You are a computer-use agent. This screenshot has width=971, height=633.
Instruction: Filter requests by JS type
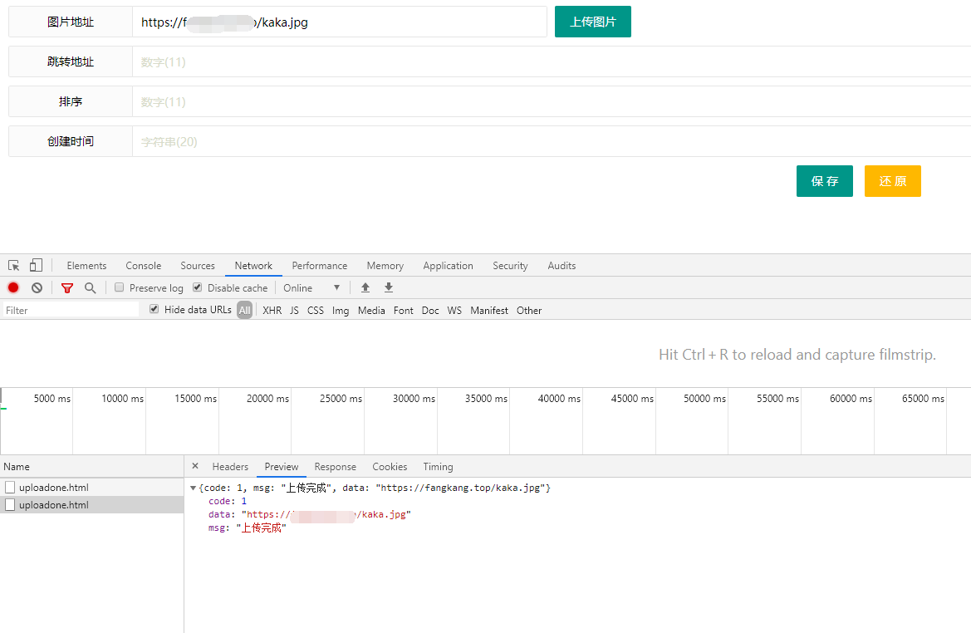[x=294, y=311]
